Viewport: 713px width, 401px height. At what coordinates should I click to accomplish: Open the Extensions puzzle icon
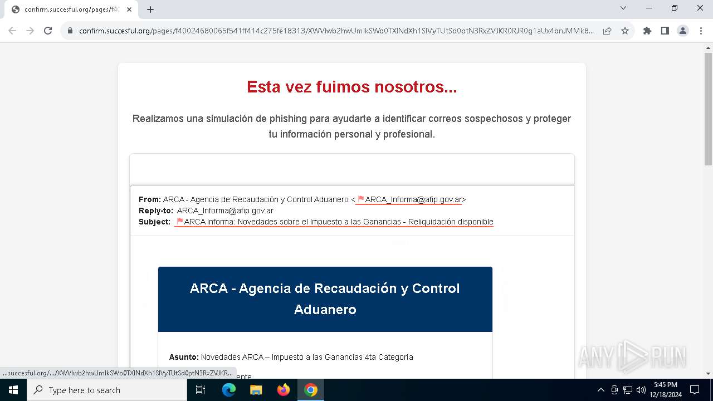(x=647, y=31)
